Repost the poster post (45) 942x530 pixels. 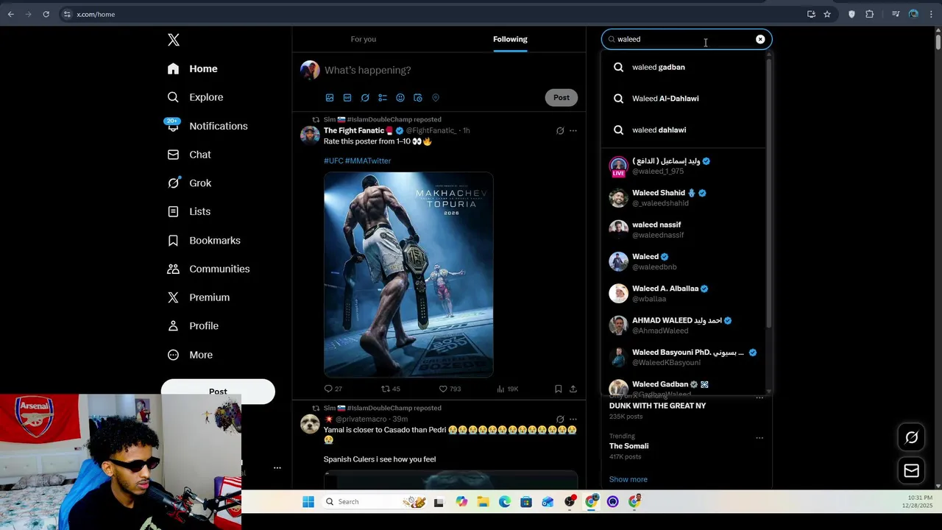pyautogui.click(x=390, y=389)
